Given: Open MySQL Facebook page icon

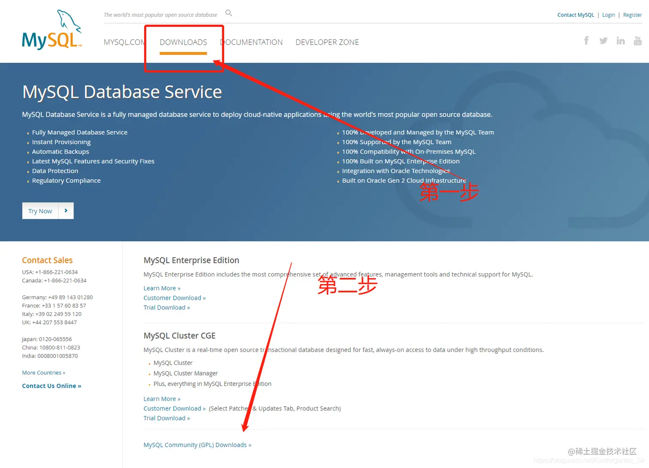Looking at the screenshot, I should (x=586, y=41).
